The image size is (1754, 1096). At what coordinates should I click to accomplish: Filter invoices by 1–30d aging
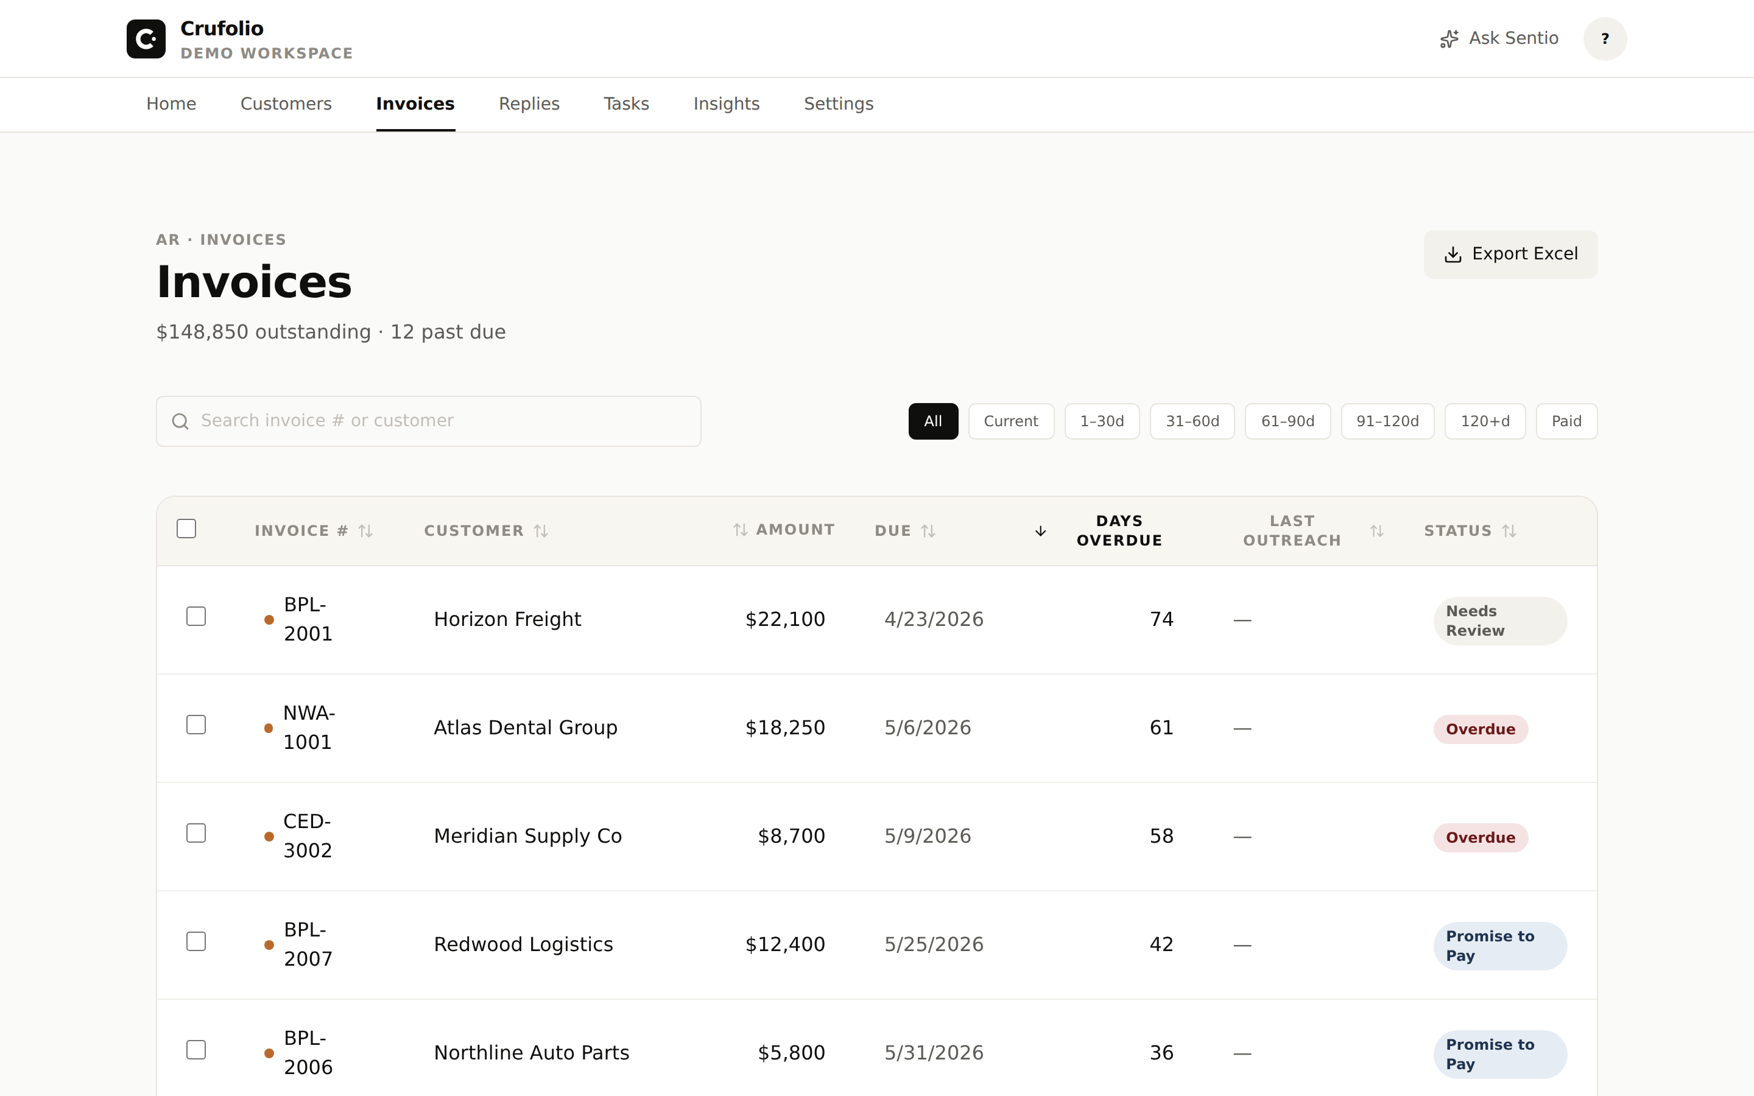pyautogui.click(x=1102, y=421)
